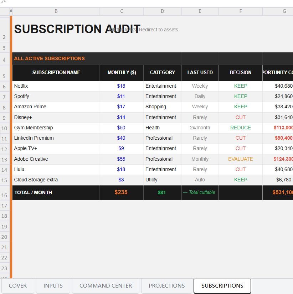The image size is (293, 294).
Task: Click the MONTHLY ($) column heading
Action: (x=122, y=73)
